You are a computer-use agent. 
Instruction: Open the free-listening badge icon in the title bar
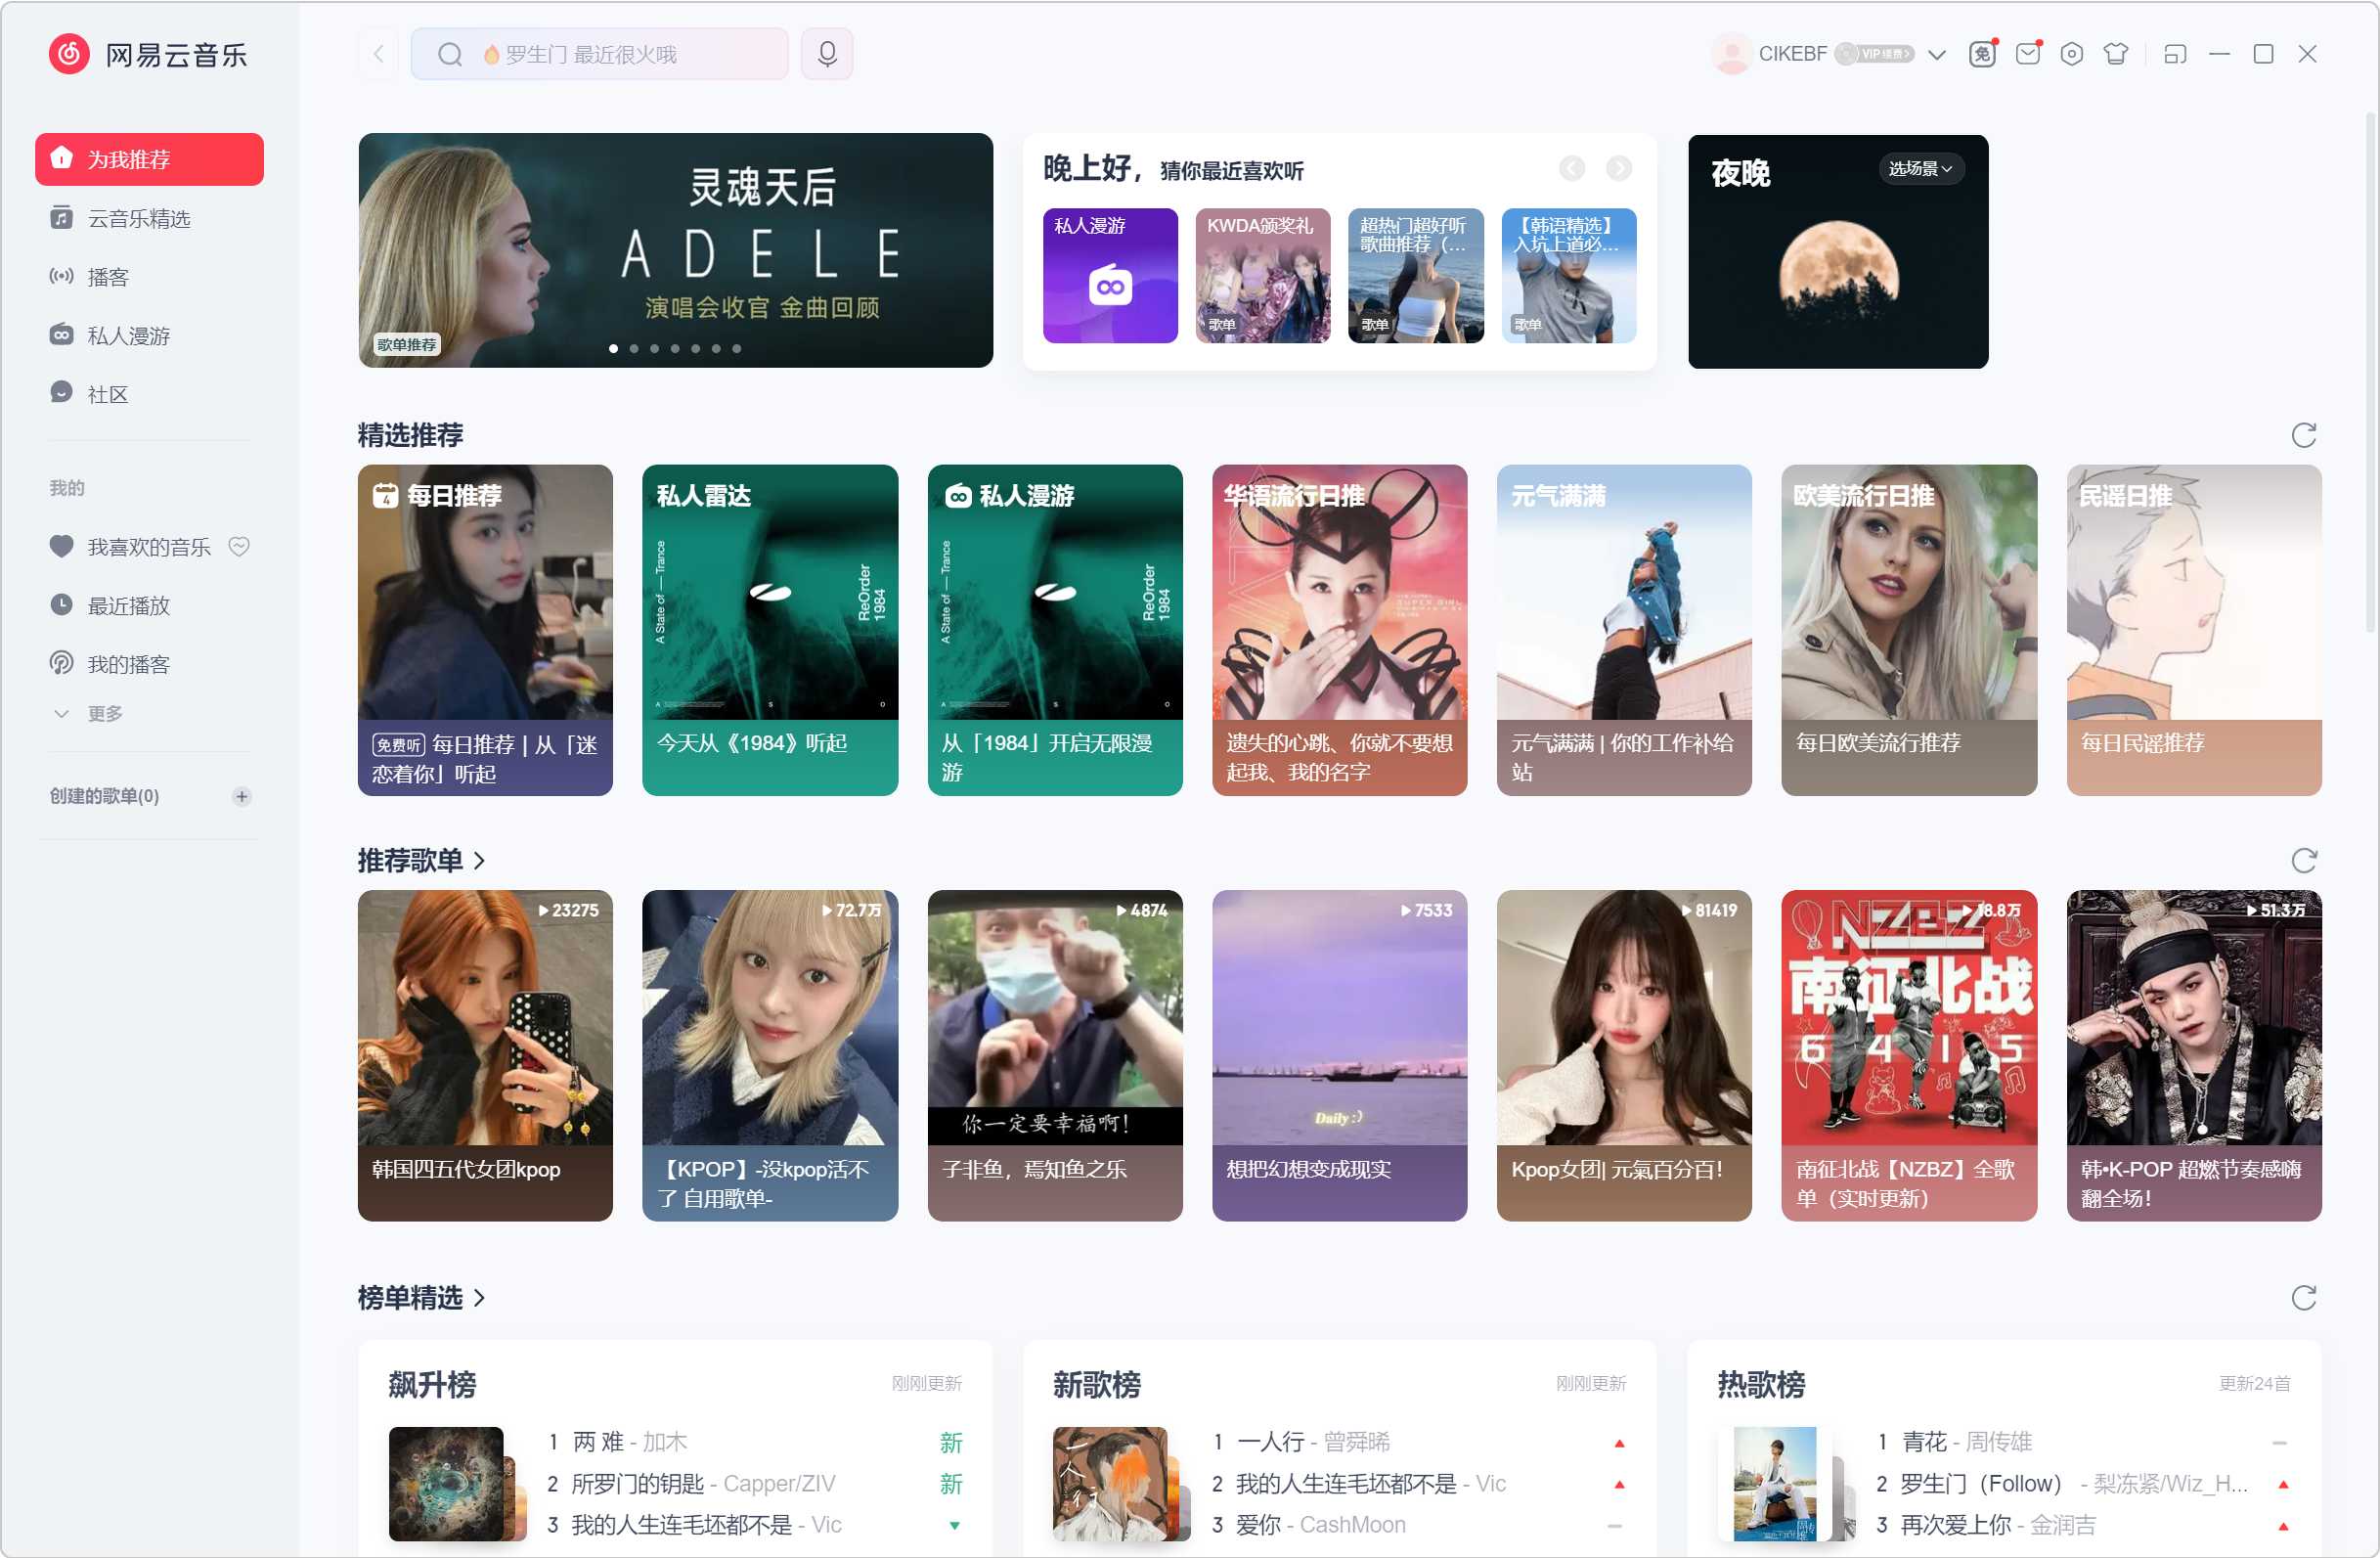[1983, 54]
